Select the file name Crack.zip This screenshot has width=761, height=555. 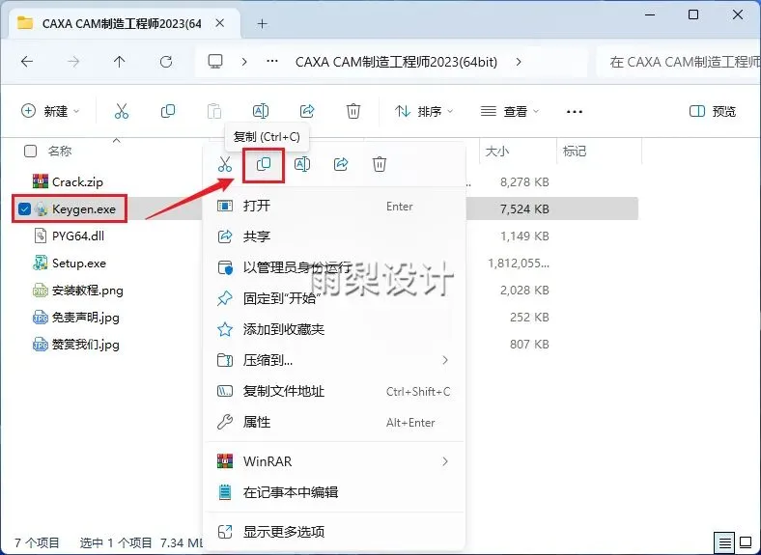(x=77, y=181)
